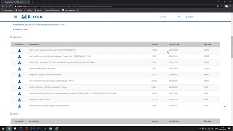233x131 pixels.
Task: Click Windows table Update Time column header
Action: 174,44
